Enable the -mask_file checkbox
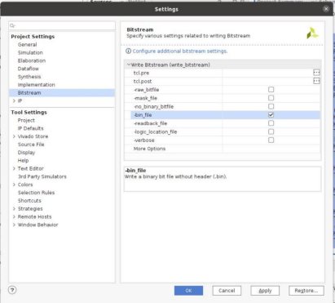Viewport: 335px width, 303px height. click(271, 98)
